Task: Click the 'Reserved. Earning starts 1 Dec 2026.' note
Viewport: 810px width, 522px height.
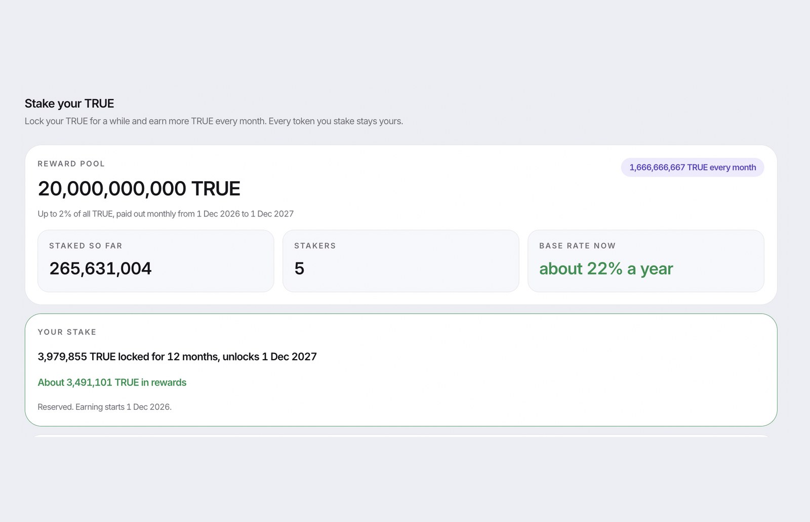Action: click(x=105, y=407)
